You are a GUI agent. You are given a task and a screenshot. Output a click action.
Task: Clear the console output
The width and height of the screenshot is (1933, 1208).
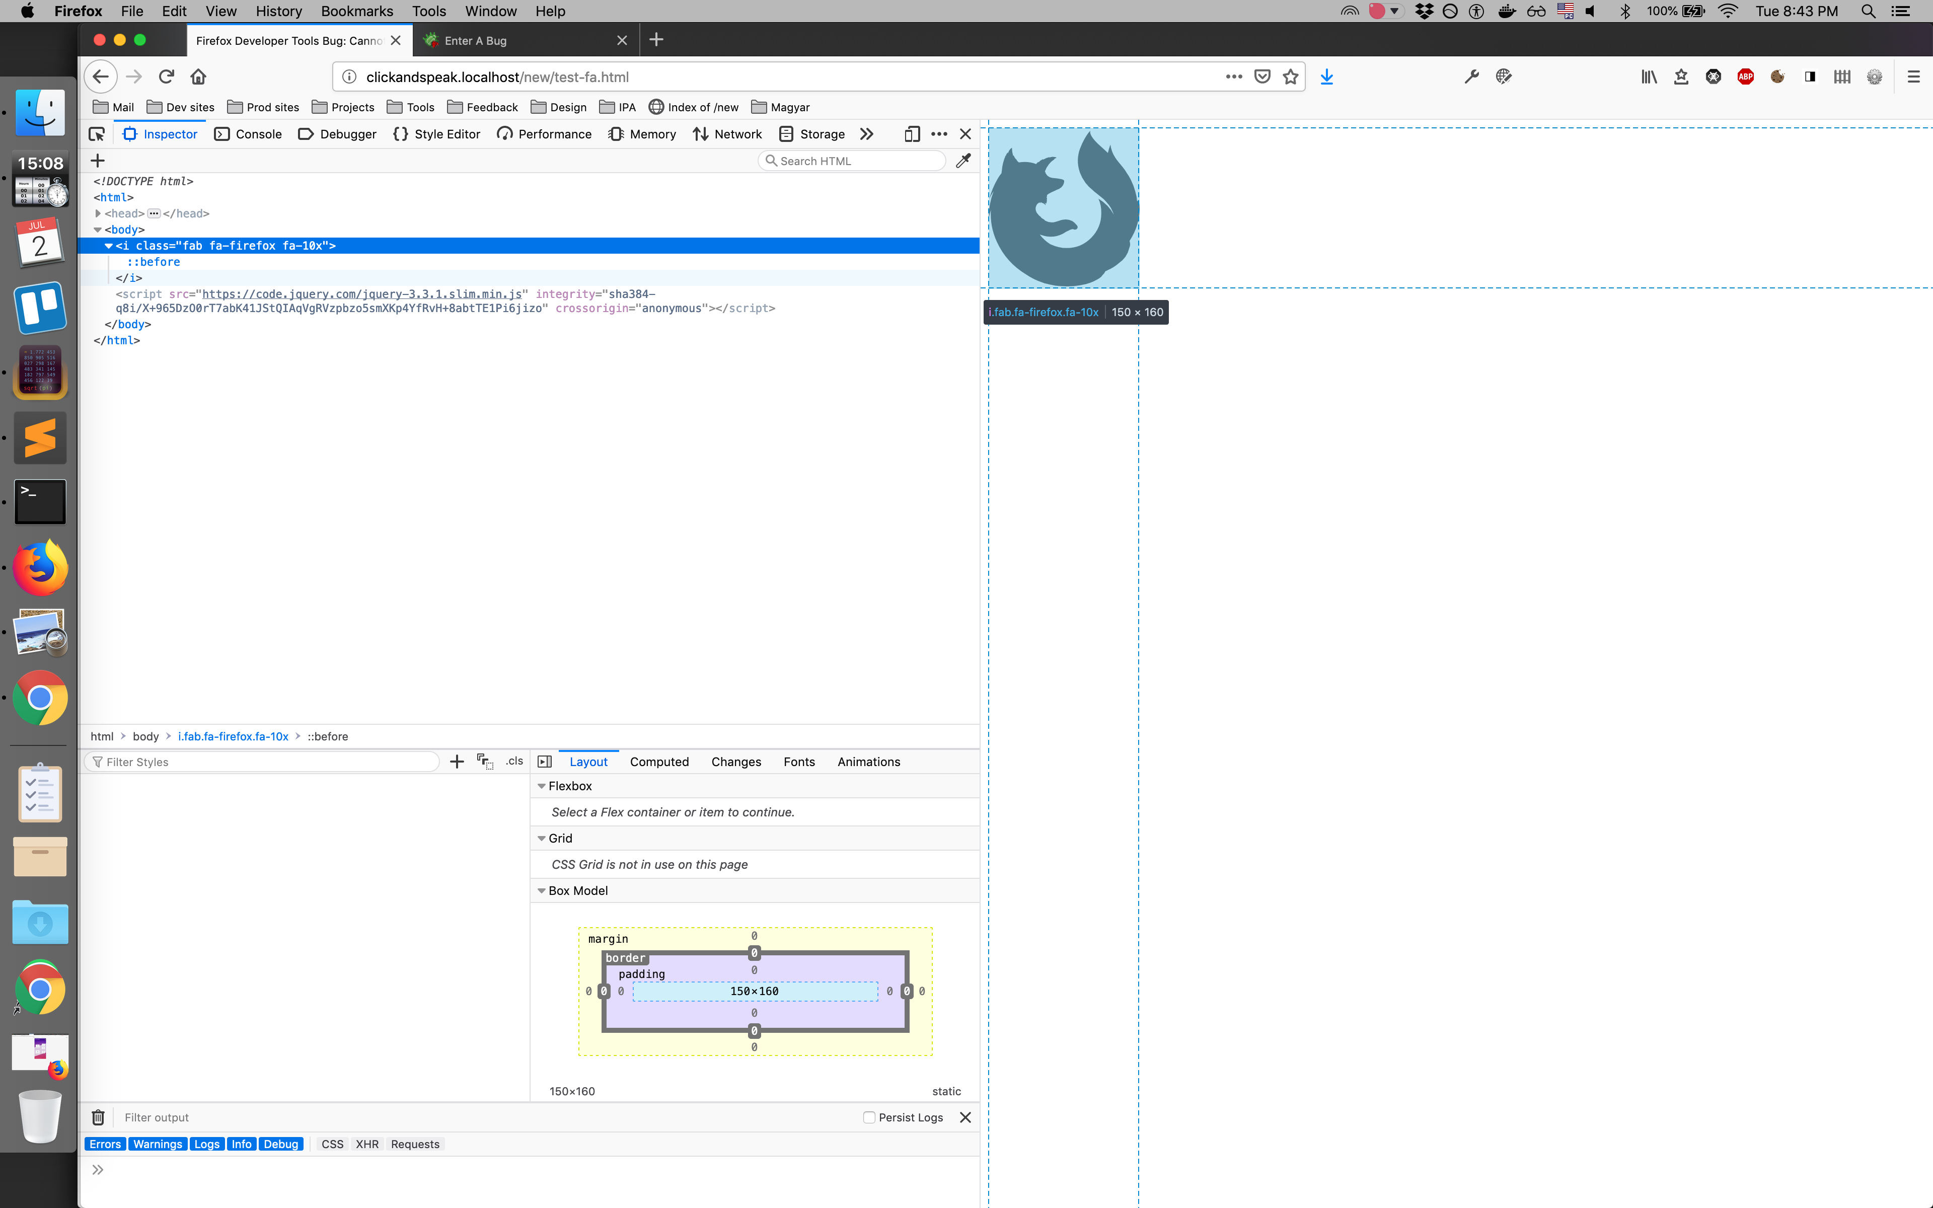(98, 1117)
